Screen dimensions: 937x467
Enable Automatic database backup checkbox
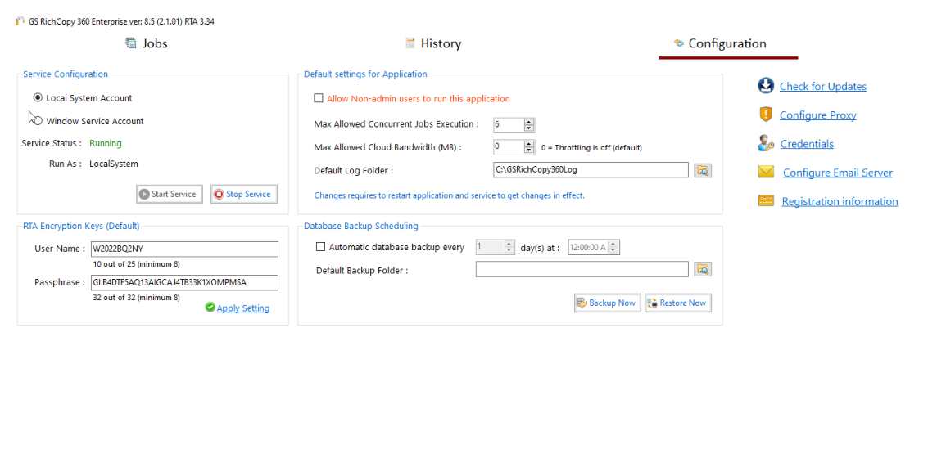click(x=320, y=247)
